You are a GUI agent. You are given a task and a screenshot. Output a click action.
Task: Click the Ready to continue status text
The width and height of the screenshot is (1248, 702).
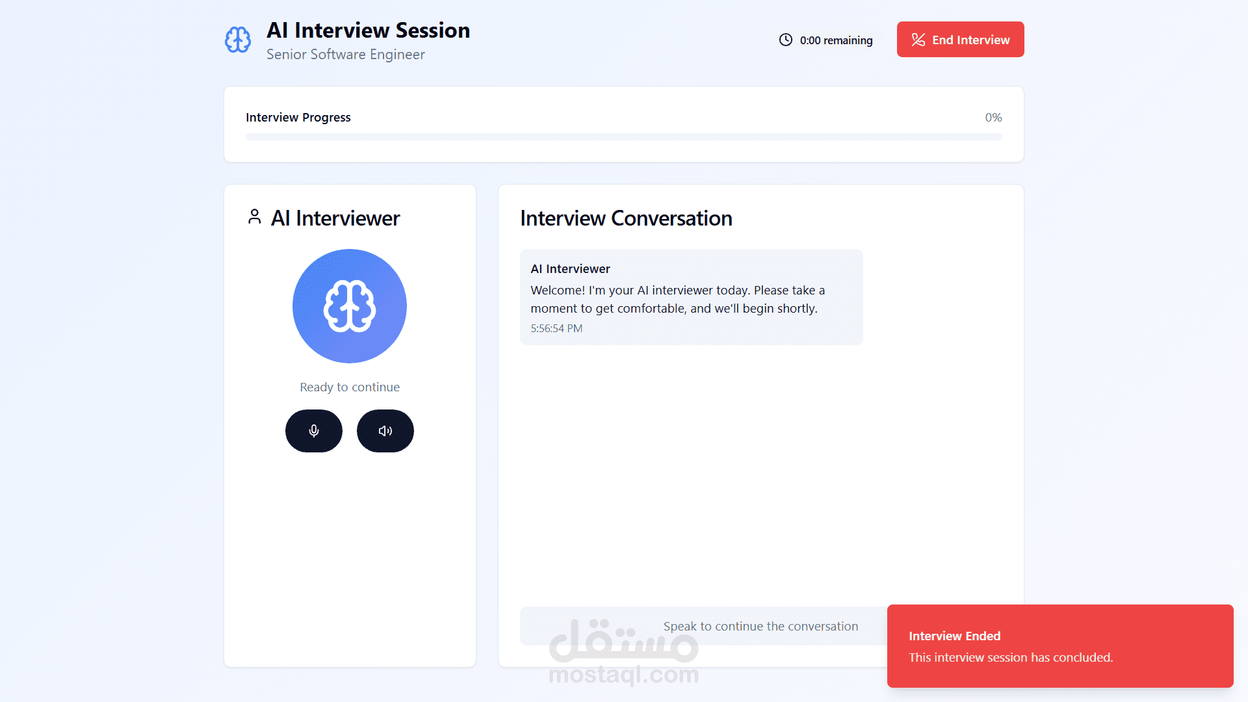350,387
